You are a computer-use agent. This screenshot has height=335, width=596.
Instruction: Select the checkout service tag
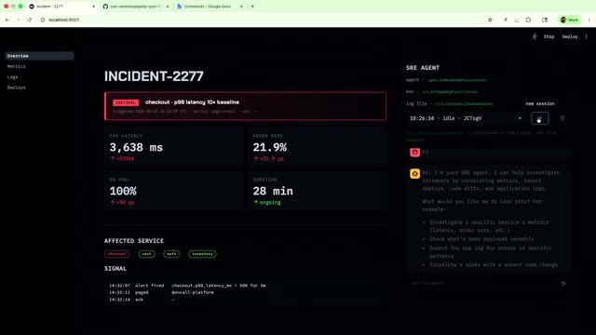pyautogui.click(x=116, y=254)
